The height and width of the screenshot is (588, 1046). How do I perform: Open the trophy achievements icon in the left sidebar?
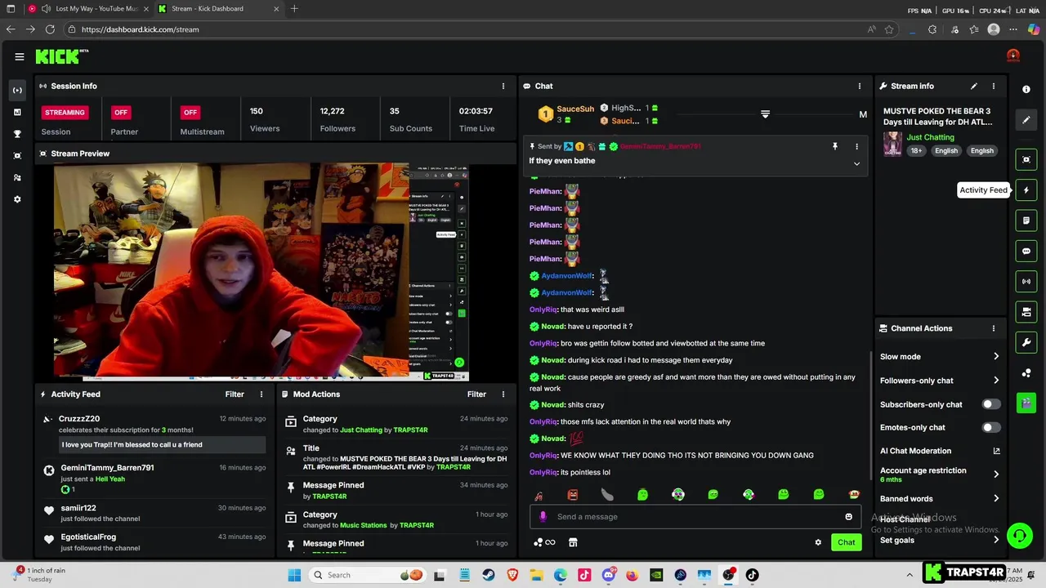point(17,134)
